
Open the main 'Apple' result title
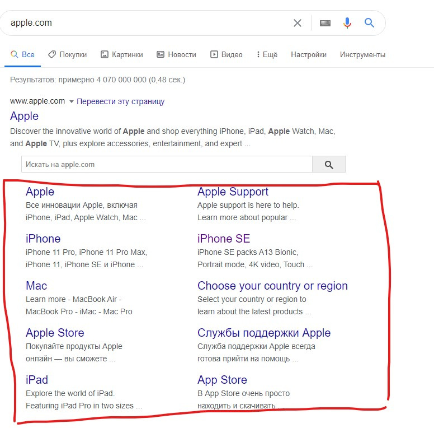tap(25, 116)
